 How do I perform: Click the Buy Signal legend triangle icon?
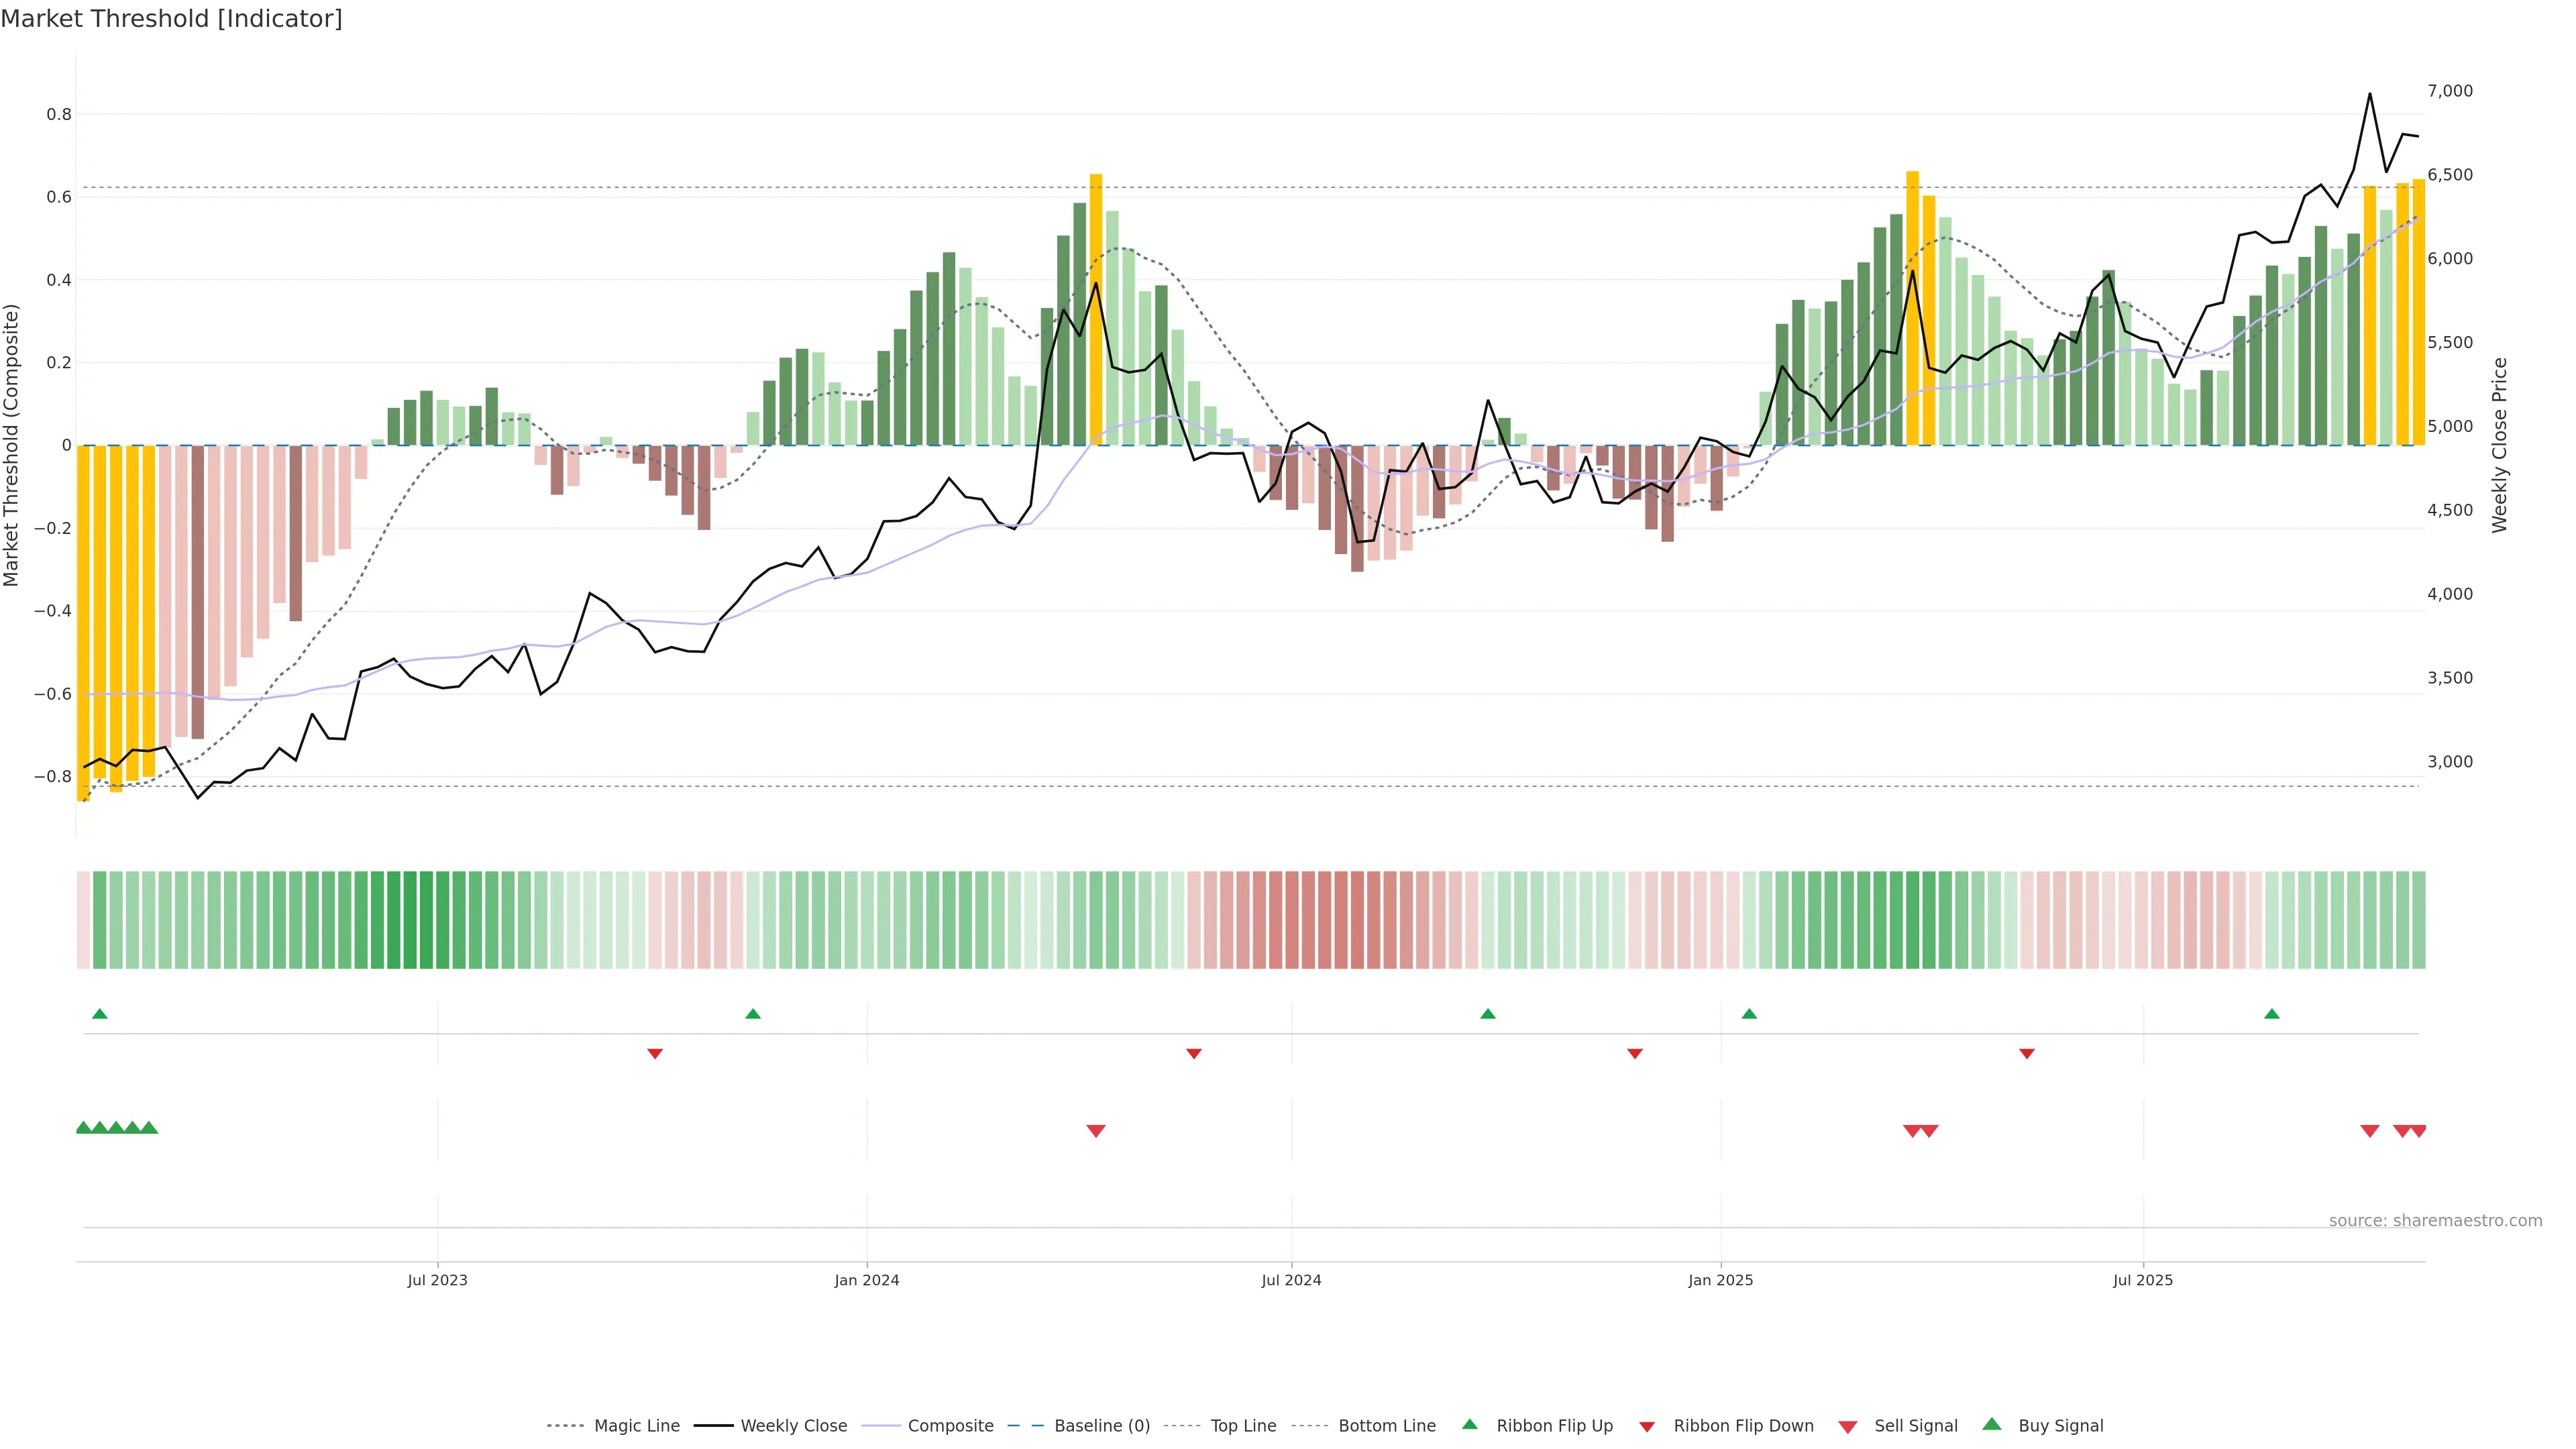coord(1991,1424)
